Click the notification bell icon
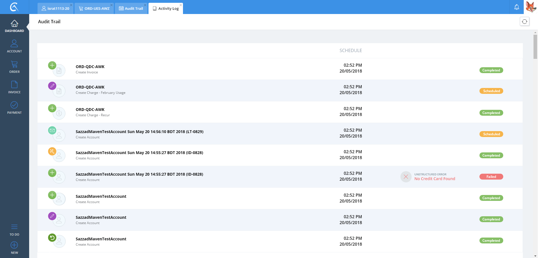The height and width of the screenshot is (258, 538). (x=516, y=7)
